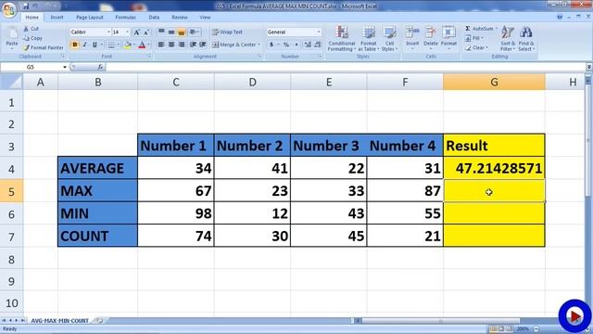Click Insert cells button
The width and height of the screenshot is (593, 334).
(x=412, y=38)
